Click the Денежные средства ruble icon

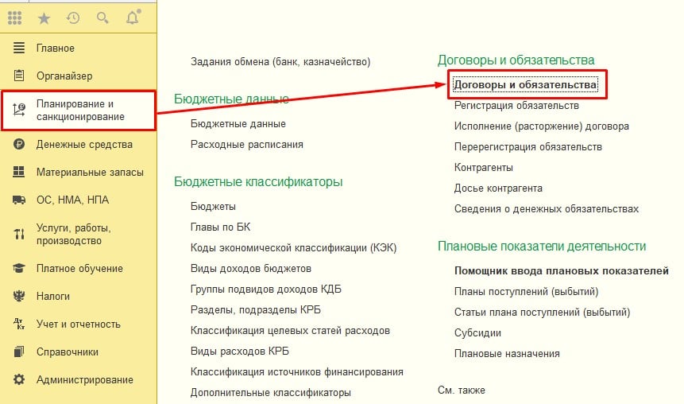pyautogui.click(x=20, y=145)
